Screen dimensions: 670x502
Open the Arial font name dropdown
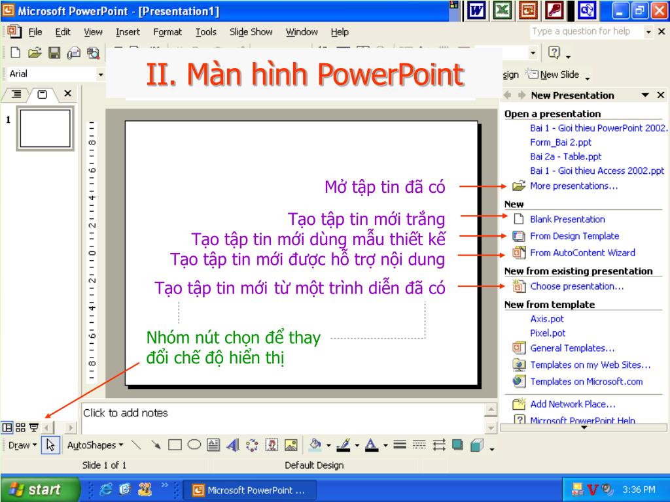(x=101, y=75)
